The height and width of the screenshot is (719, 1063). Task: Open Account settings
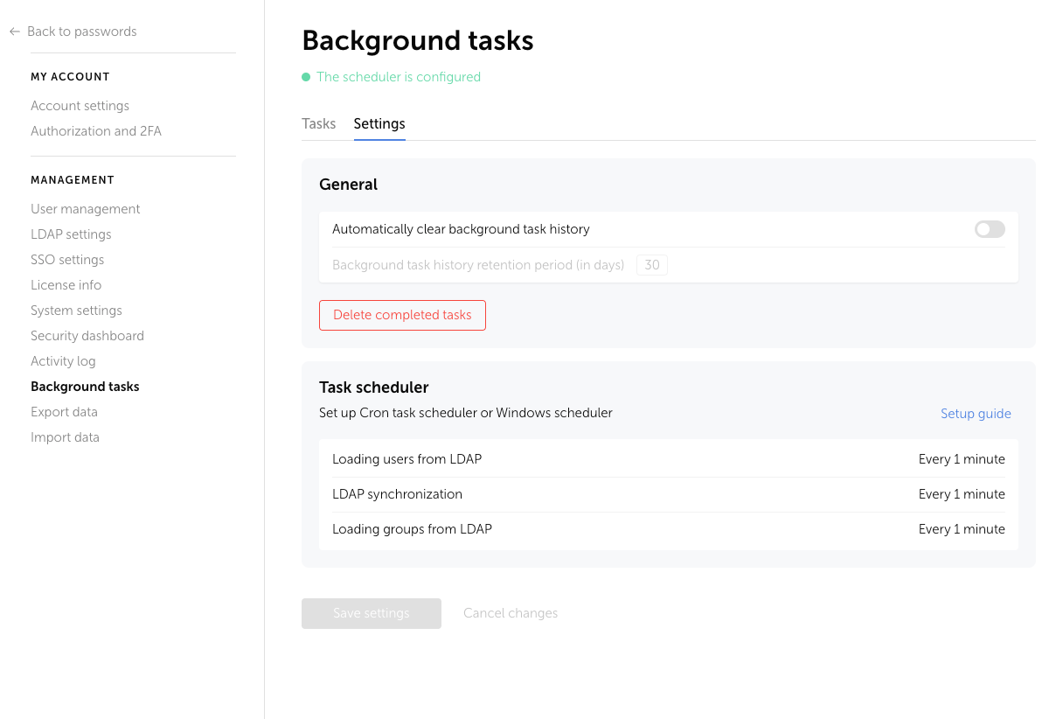pyautogui.click(x=80, y=105)
